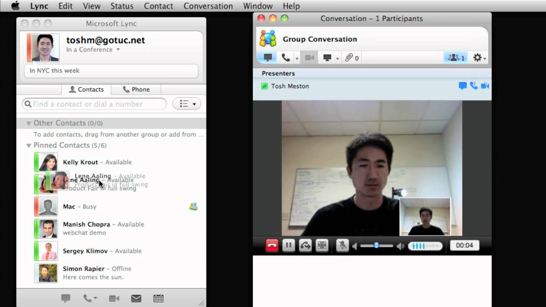This screenshot has height=307, width=546.
Task: Switch to the Phone tab
Action: pos(136,89)
